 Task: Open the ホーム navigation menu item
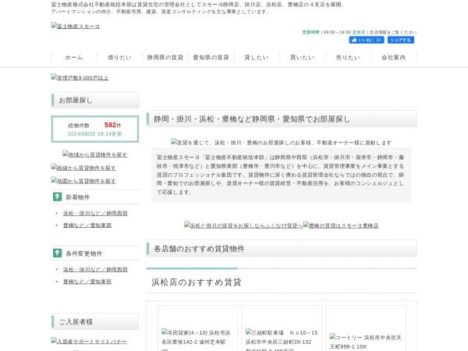click(x=74, y=57)
